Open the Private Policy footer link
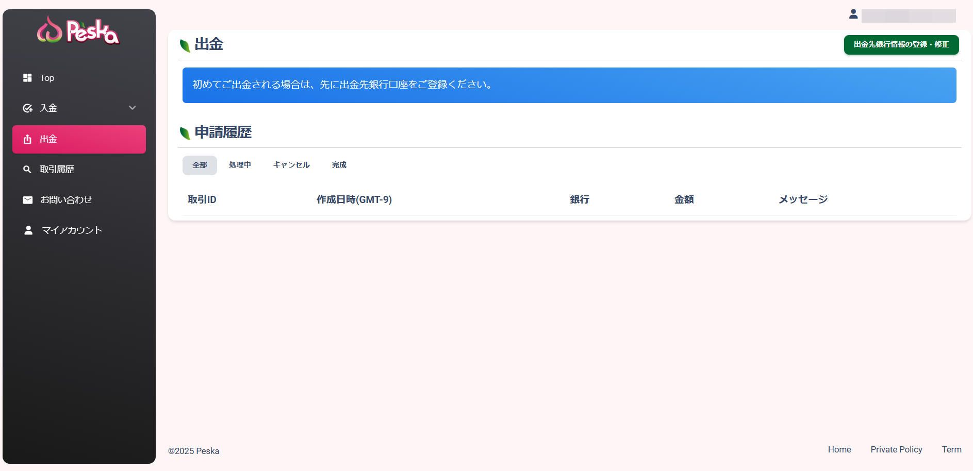 [896, 449]
